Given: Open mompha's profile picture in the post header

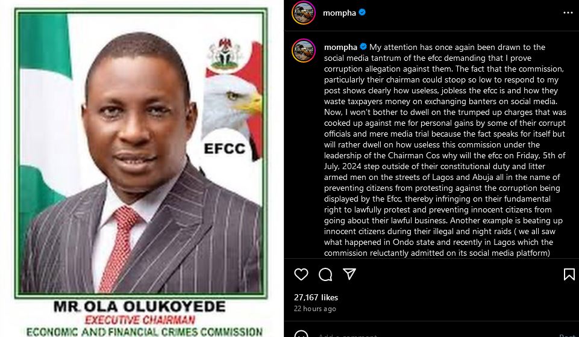Looking at the screenshot, I should pyautogui.click(x=304, y=13).
